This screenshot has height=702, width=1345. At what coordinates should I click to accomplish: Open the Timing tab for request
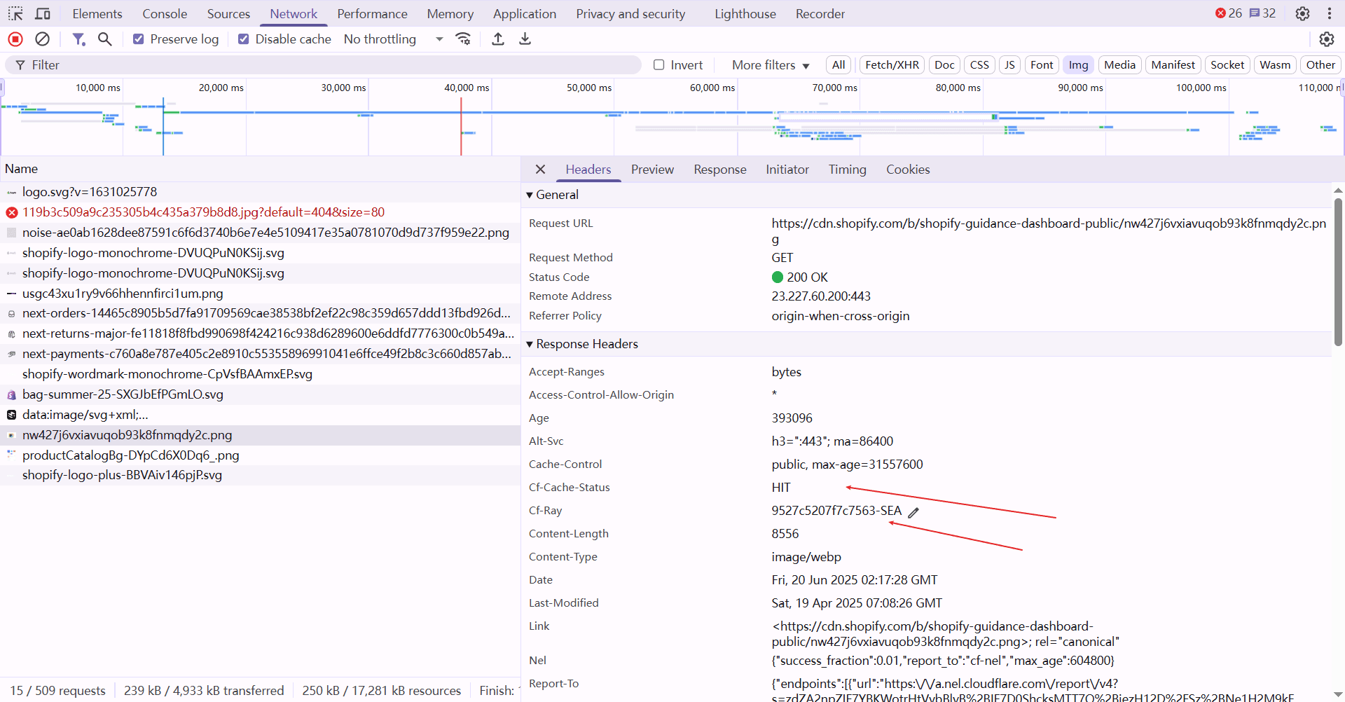point(847,170)
